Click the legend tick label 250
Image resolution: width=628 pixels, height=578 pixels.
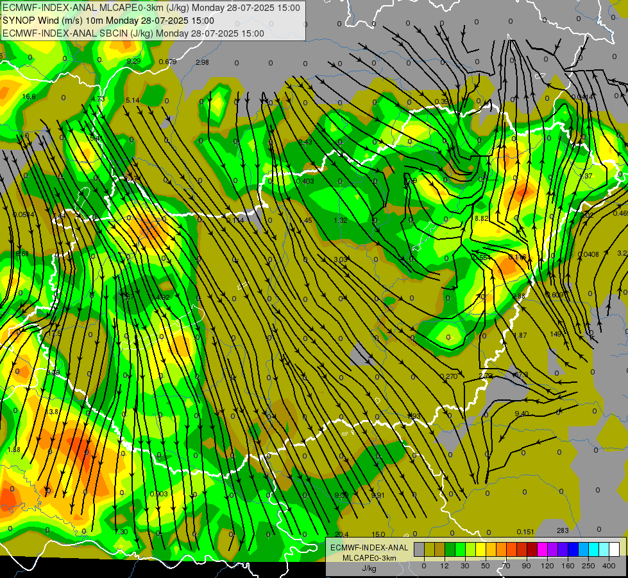[588, 566]
